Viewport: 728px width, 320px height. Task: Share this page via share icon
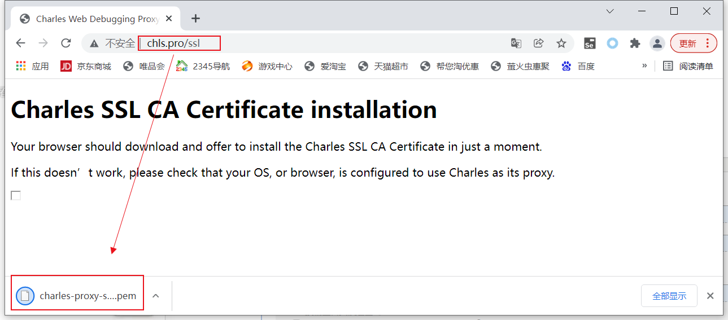tap(538, 43)
